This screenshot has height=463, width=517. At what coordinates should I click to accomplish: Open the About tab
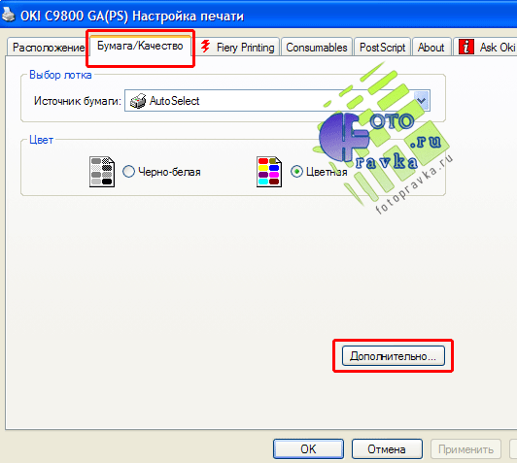click(431, 48)
